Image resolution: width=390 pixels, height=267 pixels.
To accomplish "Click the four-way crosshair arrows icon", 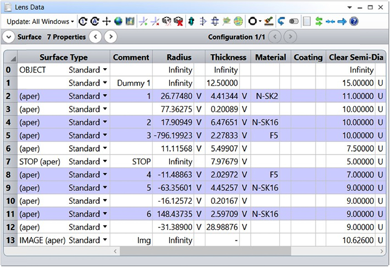I will [107, 21].
